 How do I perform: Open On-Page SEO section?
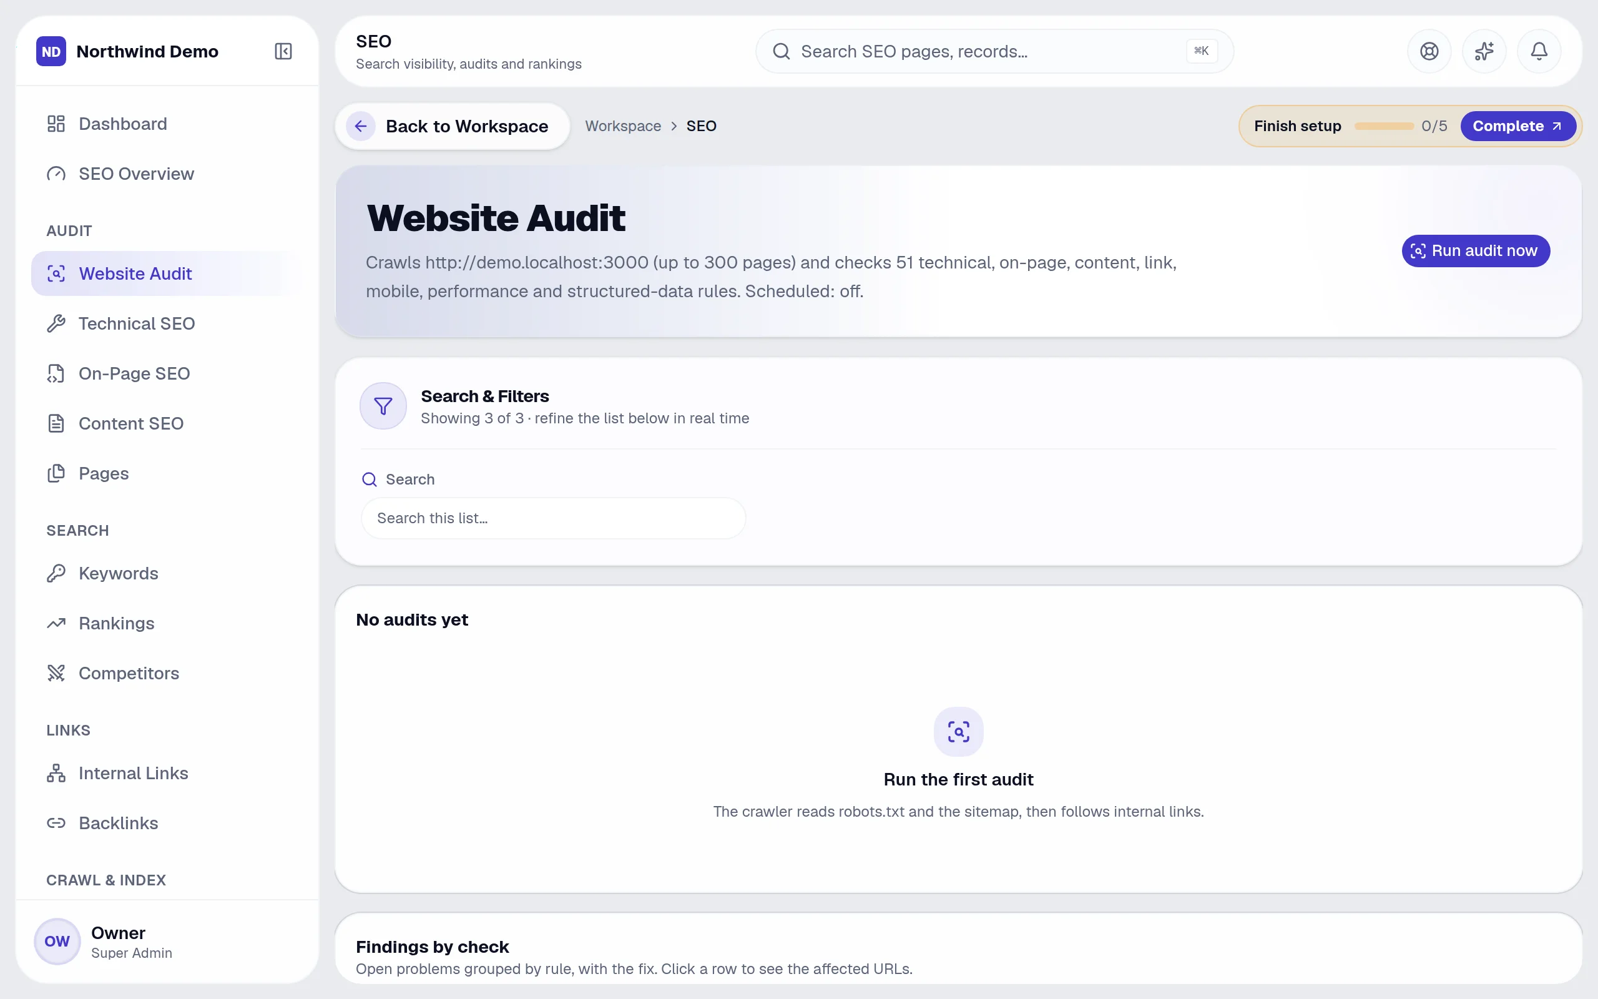tap(167, 373)
